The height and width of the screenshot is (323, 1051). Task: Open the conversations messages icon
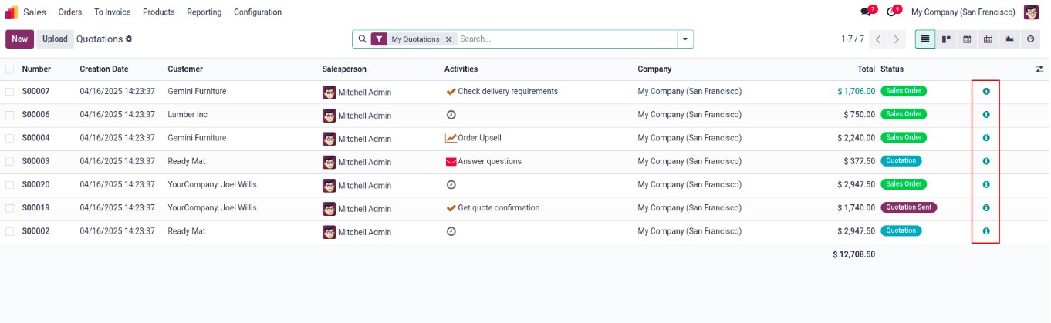click(866, 12)
